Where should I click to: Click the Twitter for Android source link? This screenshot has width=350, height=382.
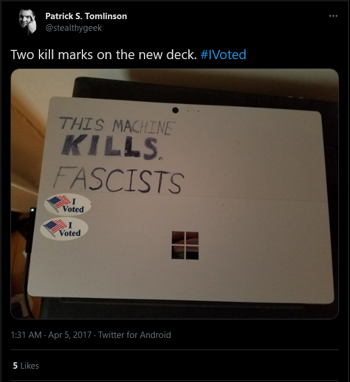(135, 334)
